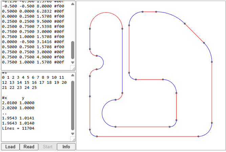Click the index line '12 13 14 15 16 17 18 19 20'
Viewport: 226px width, 152px height.
pyautogui.click(x=34, y=82)
